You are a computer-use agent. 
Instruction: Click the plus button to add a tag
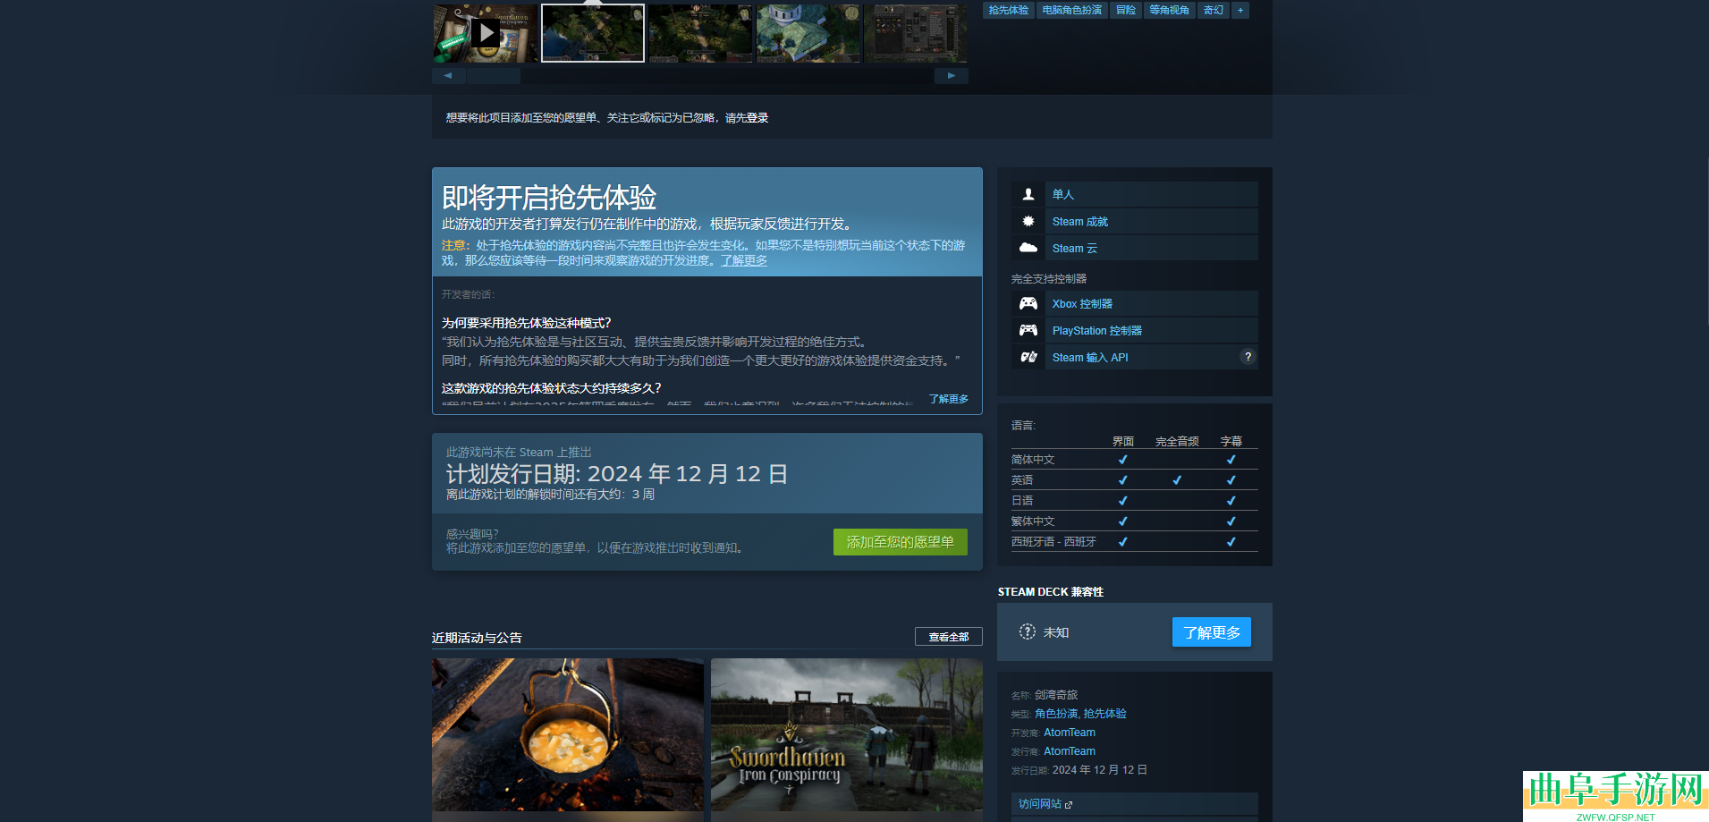[1240, 10]
